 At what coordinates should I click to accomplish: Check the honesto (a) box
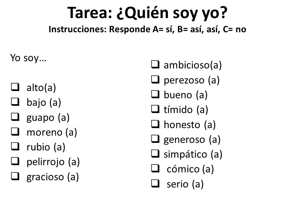[x=155, y=124]
